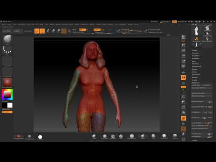Select the white main color swatch

tap(10, 105)
